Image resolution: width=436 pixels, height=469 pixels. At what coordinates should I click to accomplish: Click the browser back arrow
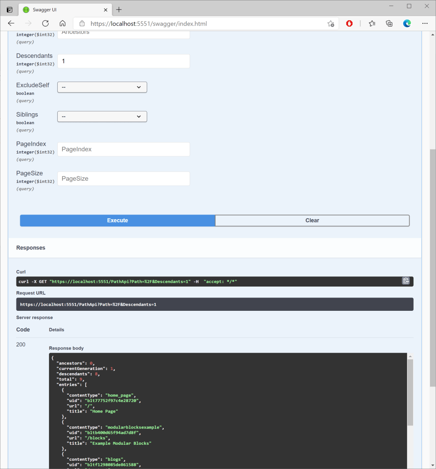(x=11, y=23)
